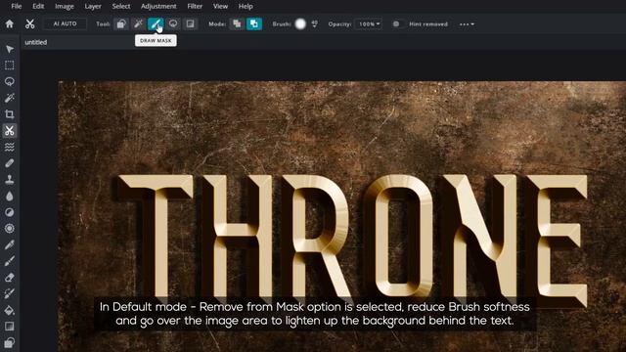Select the Marquee selection tool
626x352 pixels.
(x=10, y=66)
